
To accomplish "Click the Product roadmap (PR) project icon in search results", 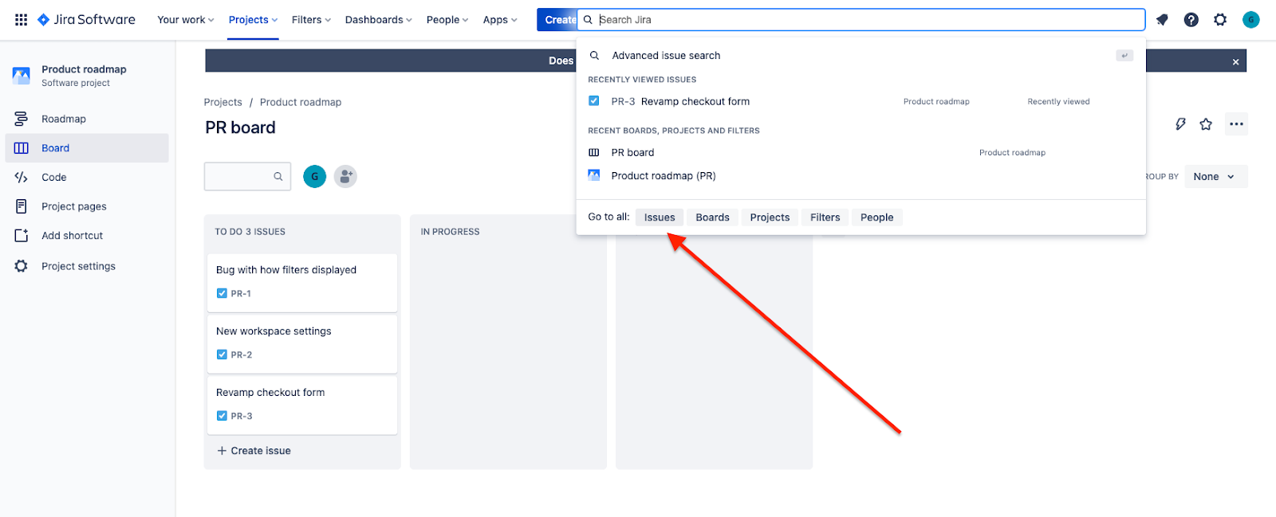I will pyautogui.click(x=594, y=175).
